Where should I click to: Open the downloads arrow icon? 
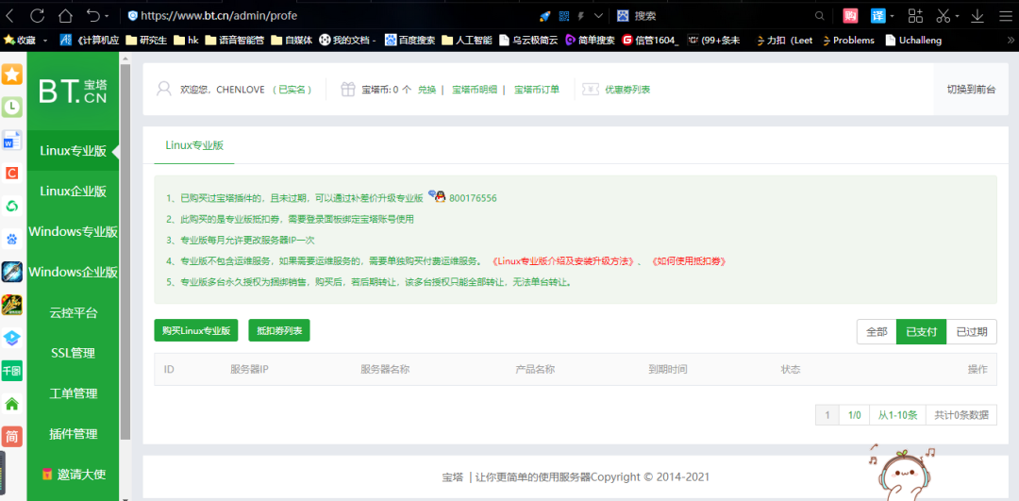[977, 16]
